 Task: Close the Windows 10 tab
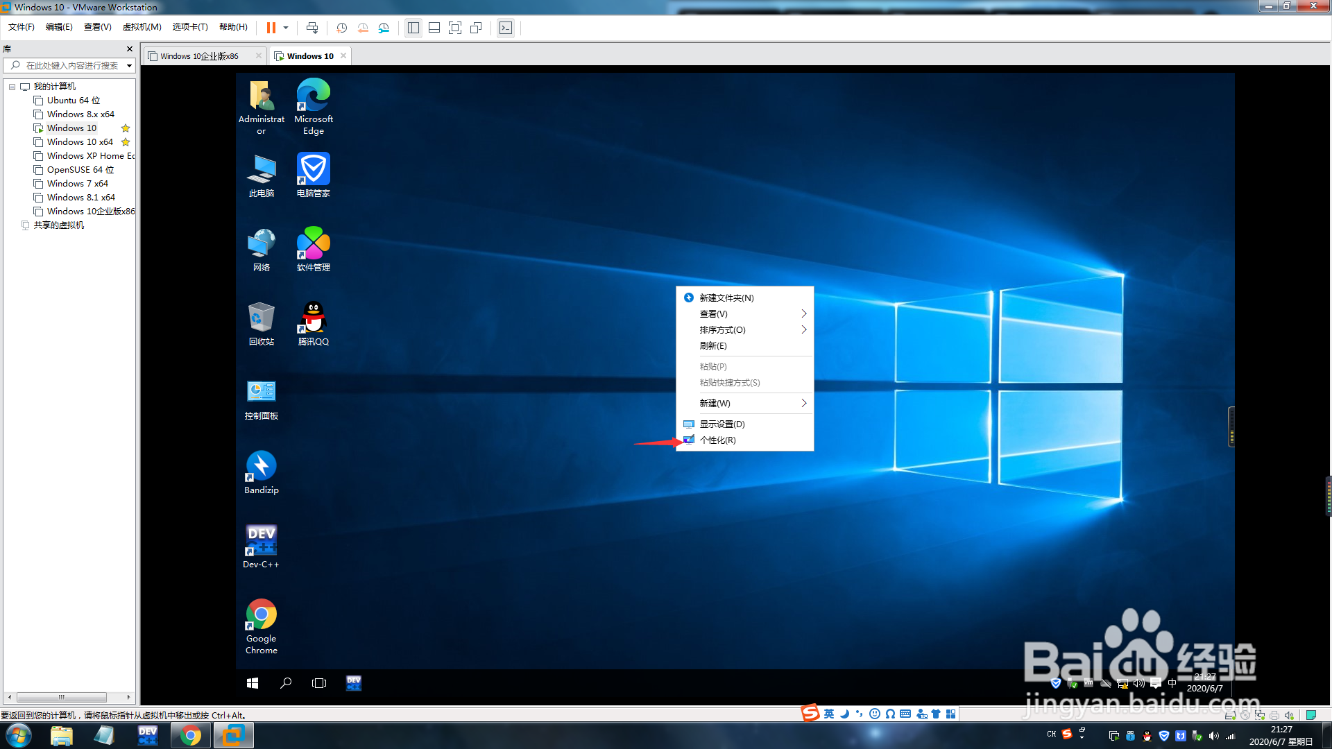(343, 55)
